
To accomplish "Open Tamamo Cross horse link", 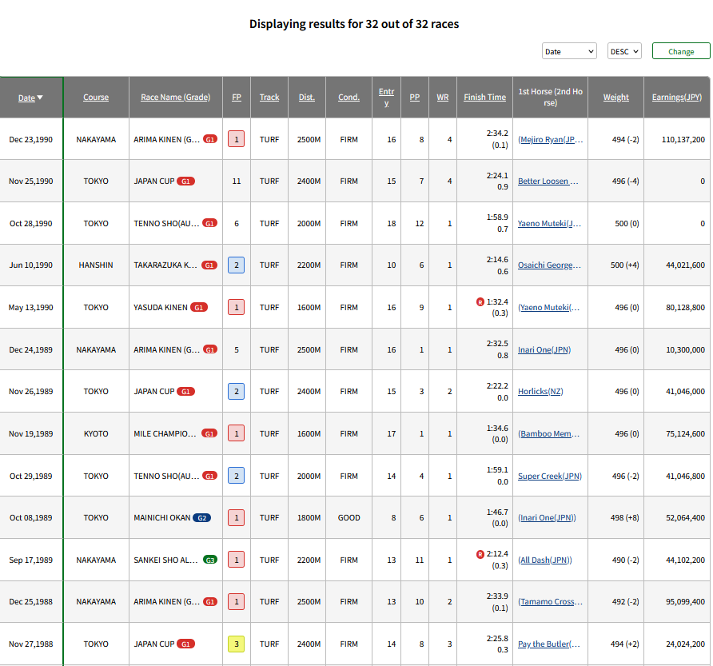I will click(x=550, y=601).
